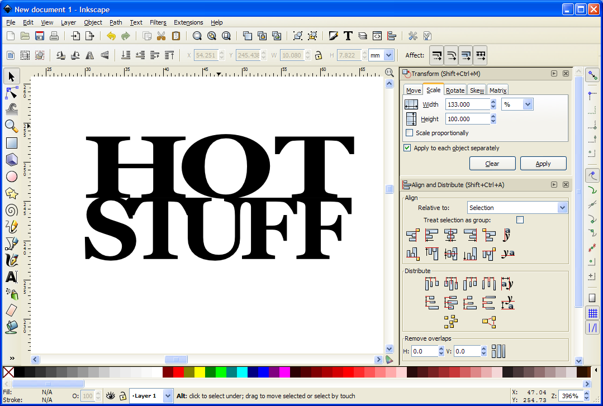Switch to the Move tab

(414, 90)
